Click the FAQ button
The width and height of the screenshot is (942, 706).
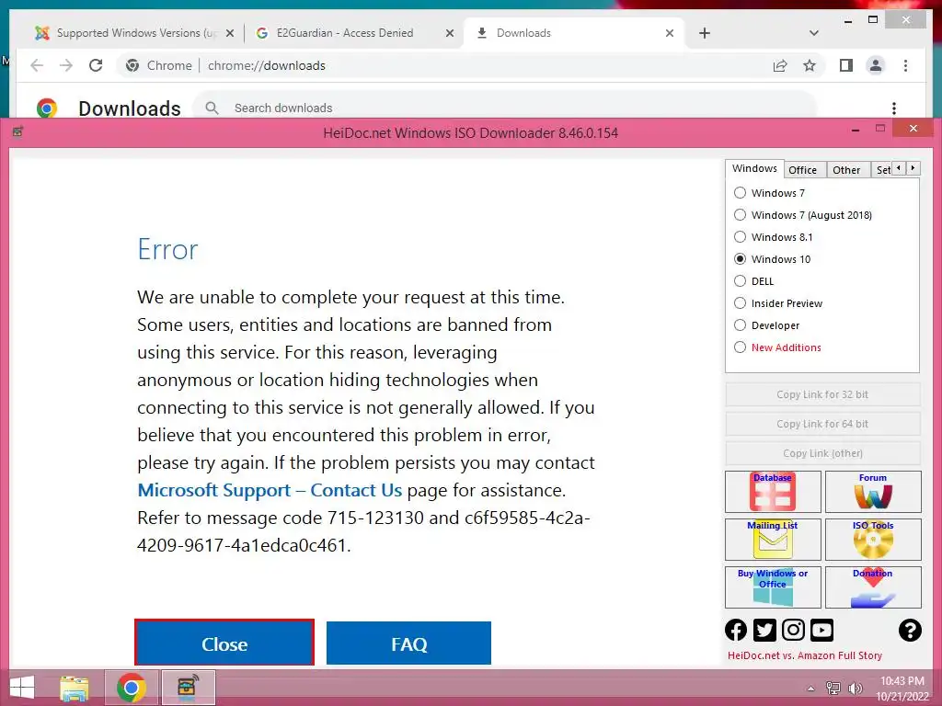click(x=408, y=643)
